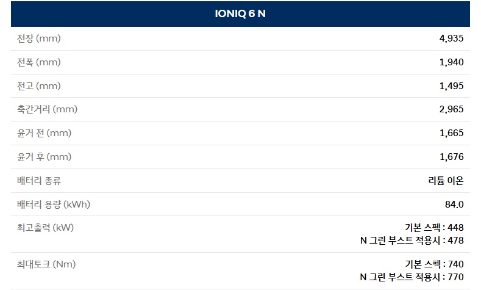Click the 84.0 battery capacity value
481x290 pixels.
point(454,204)
